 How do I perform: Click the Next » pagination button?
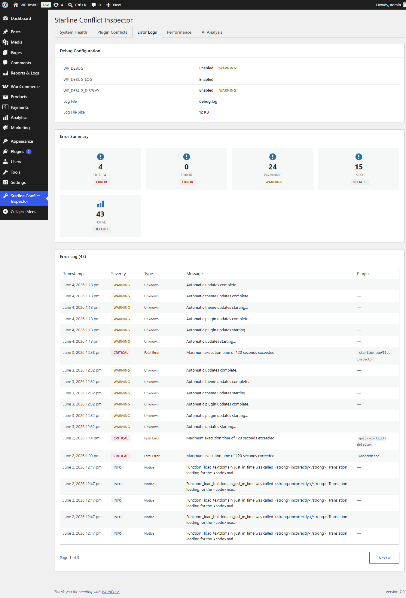(384, 558)
